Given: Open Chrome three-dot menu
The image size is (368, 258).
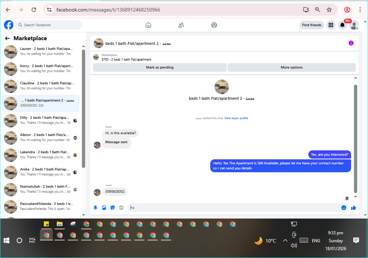Looking at the screenshot, I should (360, 10).
